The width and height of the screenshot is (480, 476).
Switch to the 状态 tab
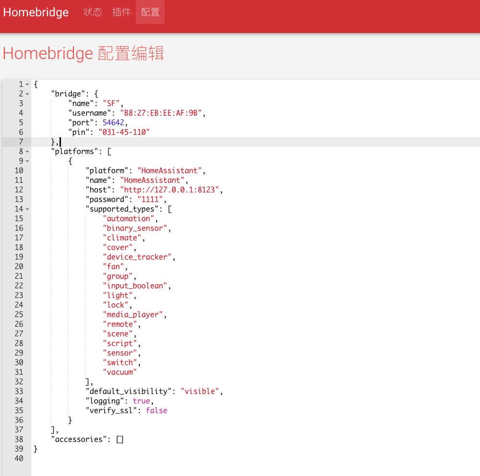pos(93,12)
